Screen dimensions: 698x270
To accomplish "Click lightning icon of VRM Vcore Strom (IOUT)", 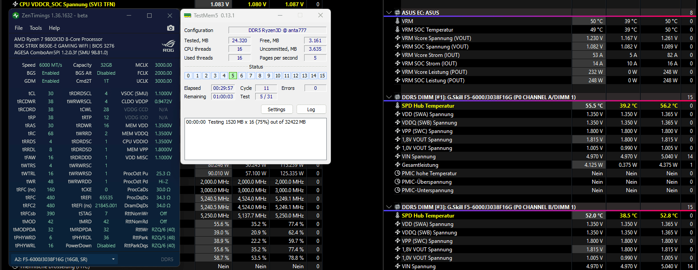I will point(397,55).
